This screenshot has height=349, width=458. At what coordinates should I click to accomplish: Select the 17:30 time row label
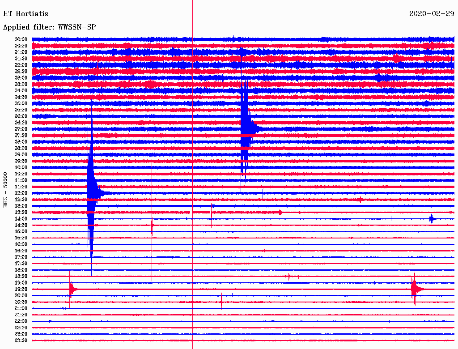click(x=21, y=264)
